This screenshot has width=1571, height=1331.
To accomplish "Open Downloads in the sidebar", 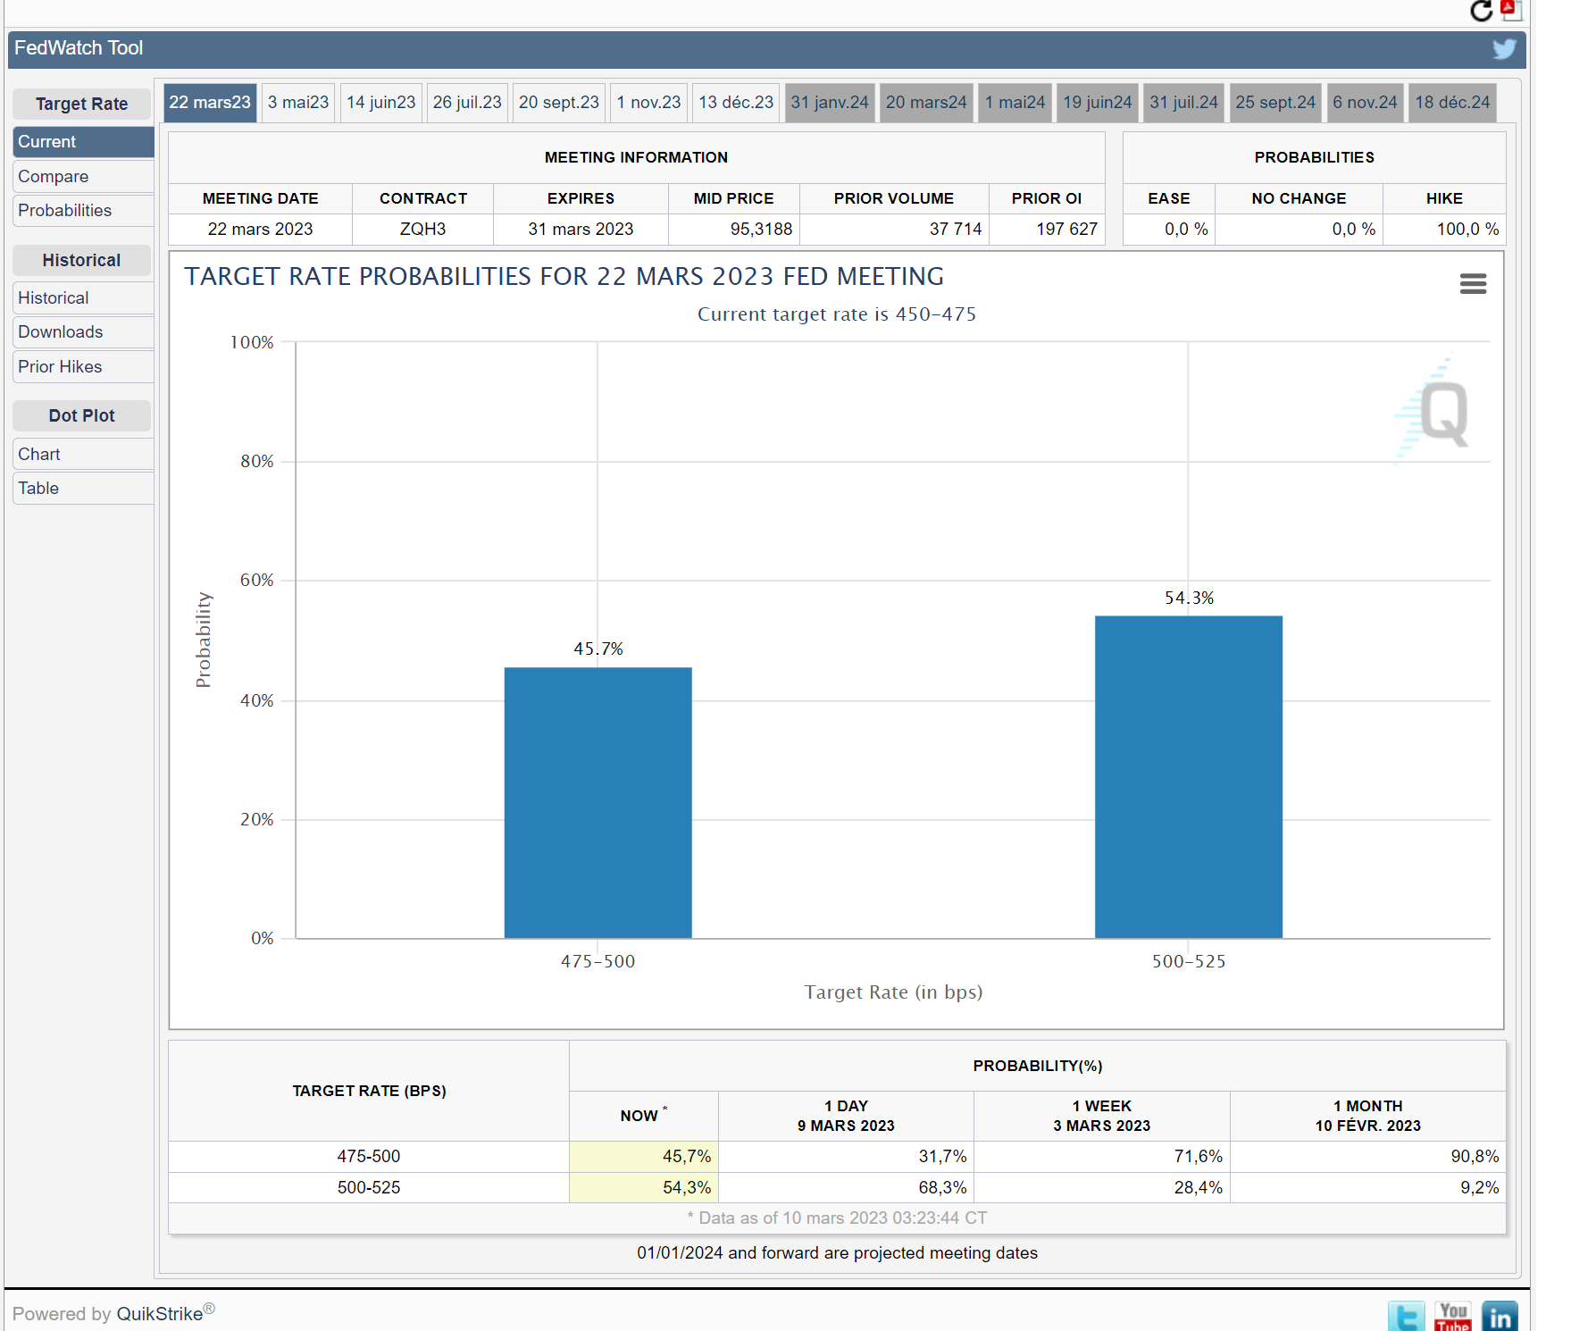I will click(x=83, y=332).
